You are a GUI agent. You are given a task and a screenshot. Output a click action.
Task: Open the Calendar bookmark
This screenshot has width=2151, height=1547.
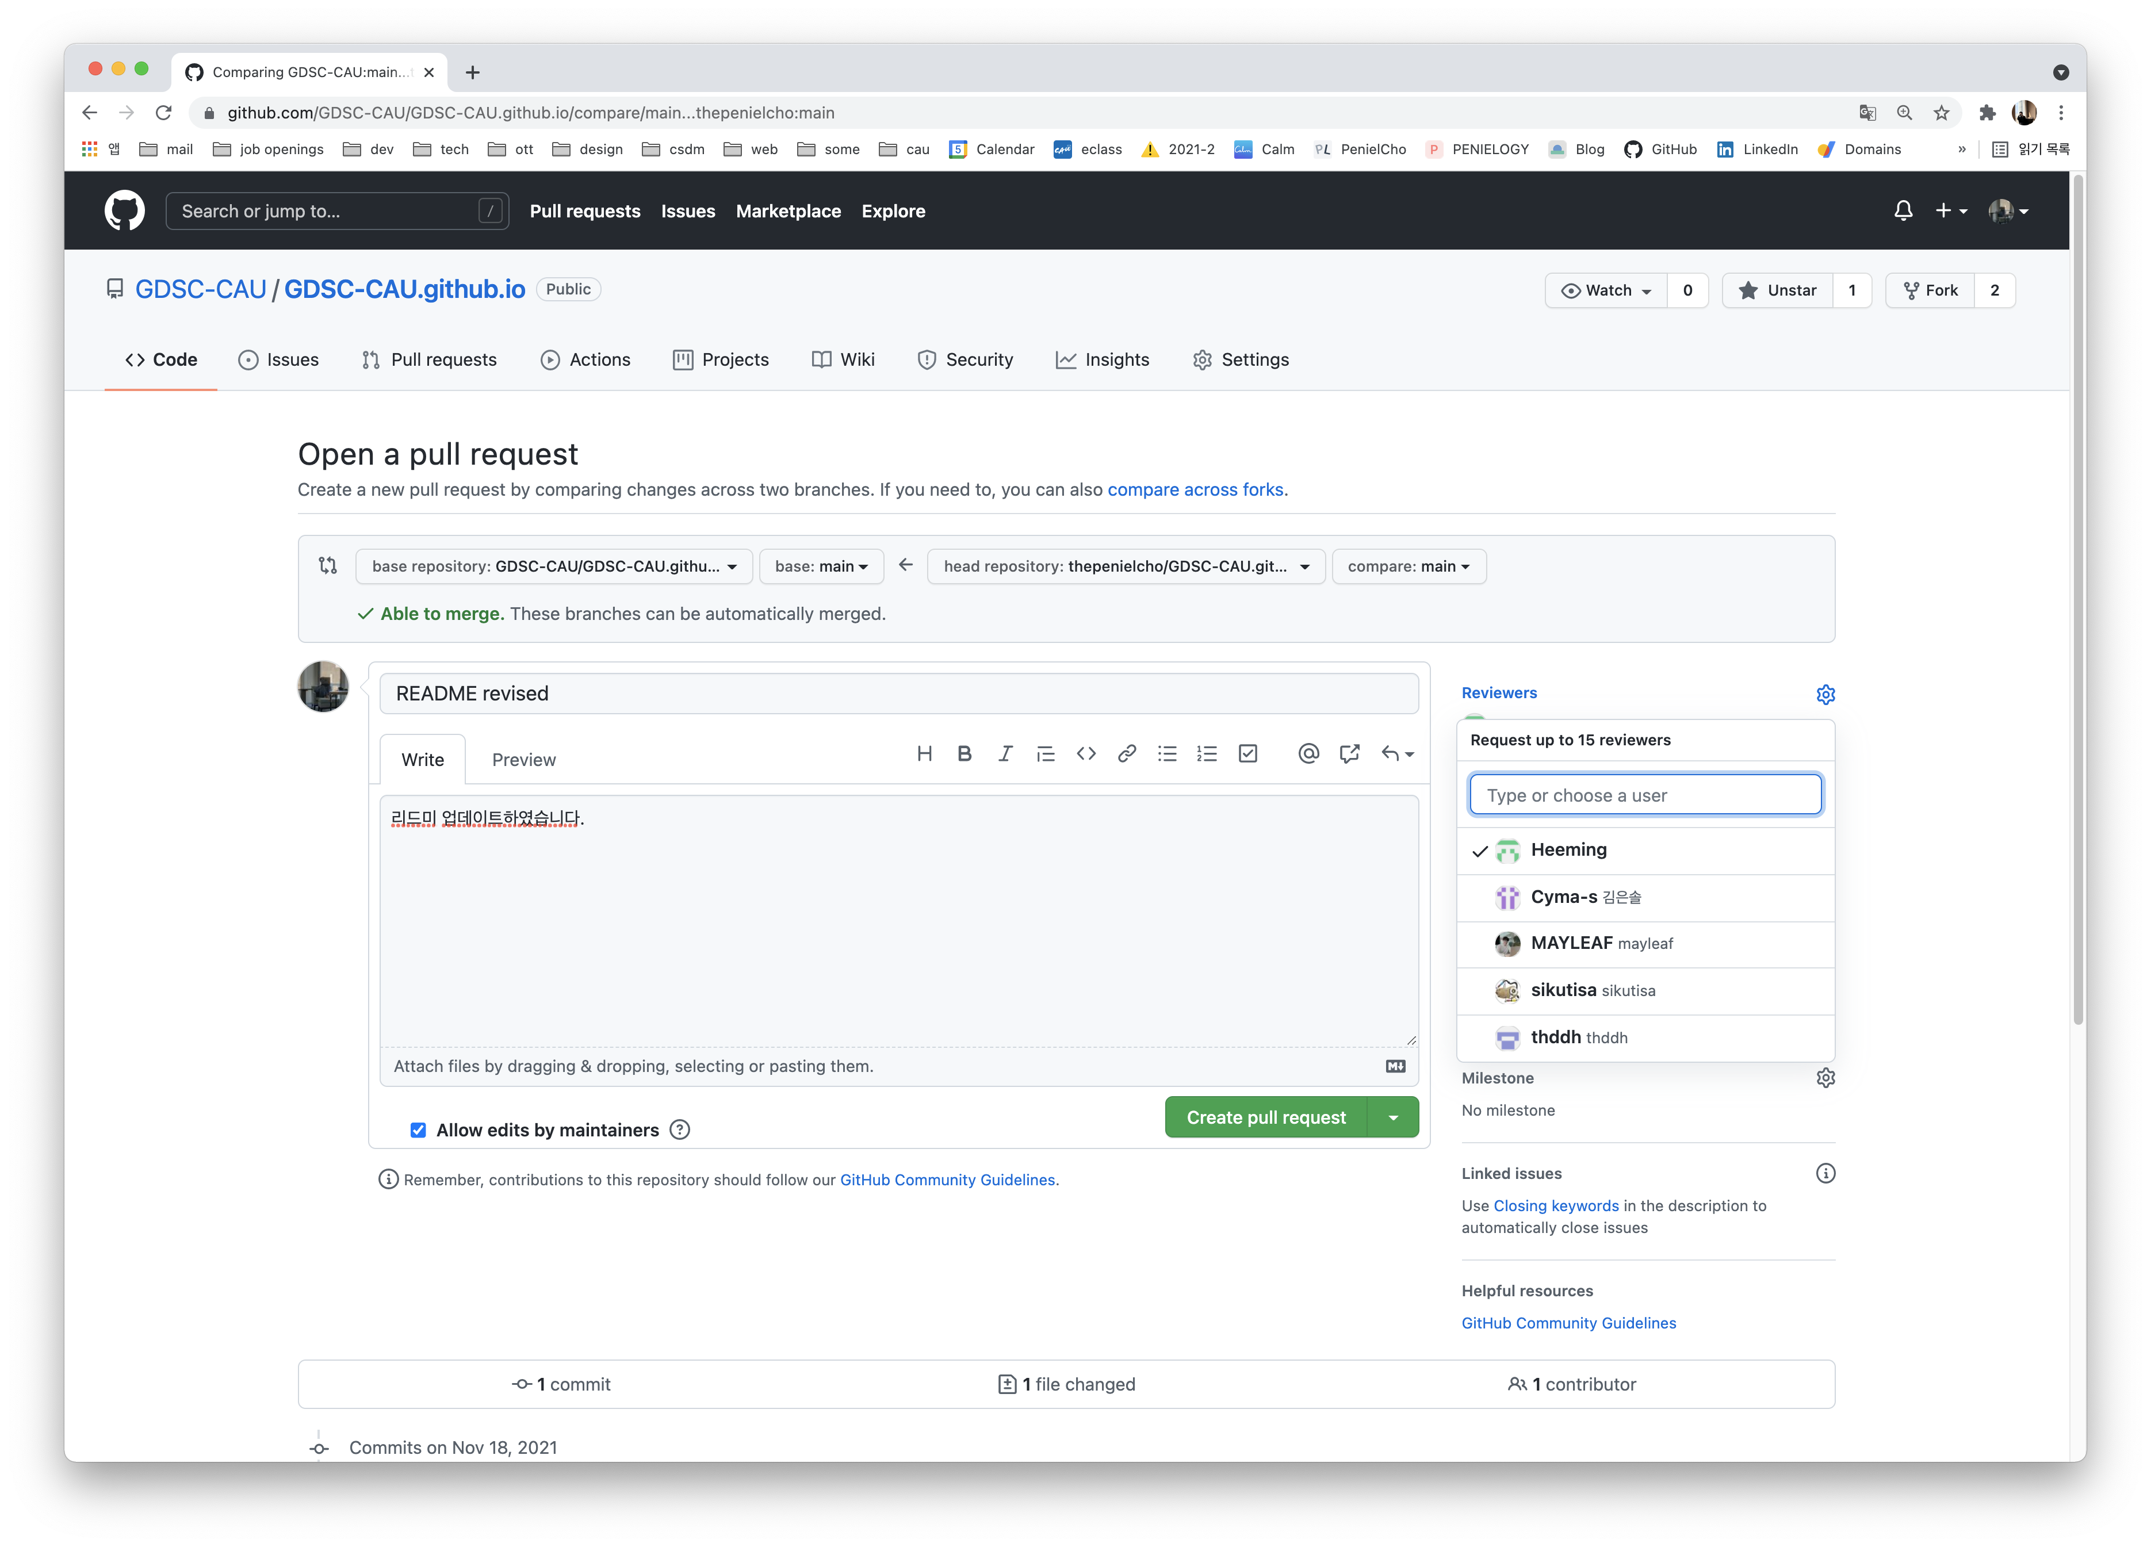click(x=991, y=149)
